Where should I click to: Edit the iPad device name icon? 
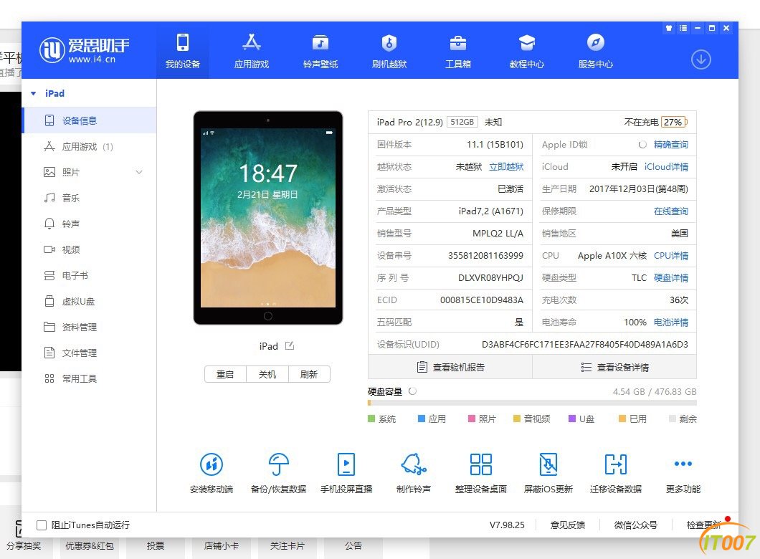pyautogui.click(x=290, y=346)
